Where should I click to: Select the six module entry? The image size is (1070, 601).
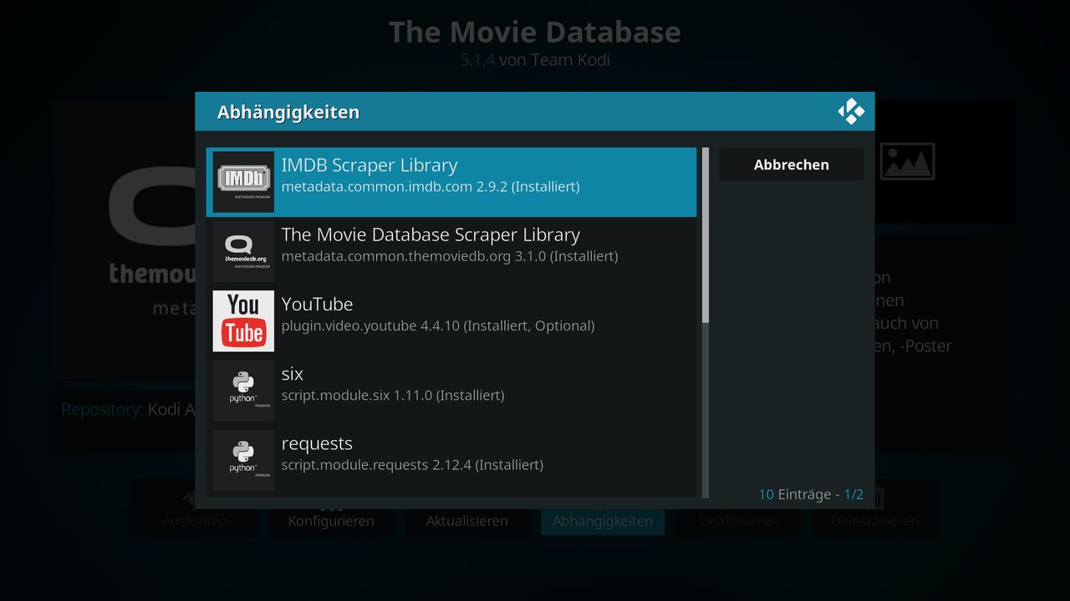pos(451,391)
